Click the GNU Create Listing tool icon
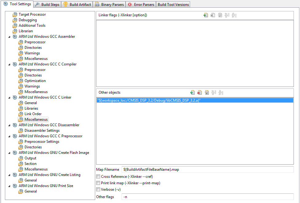This screenshot has width=300, height=203. coord(15,175)
